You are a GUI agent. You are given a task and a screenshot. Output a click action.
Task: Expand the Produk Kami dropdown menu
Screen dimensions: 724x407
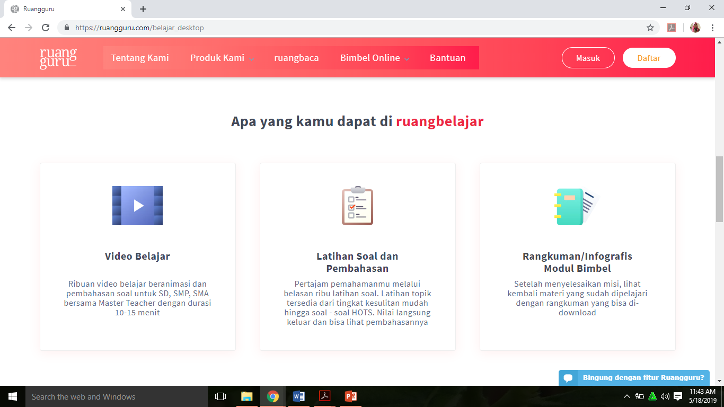[x=222, y=58]
